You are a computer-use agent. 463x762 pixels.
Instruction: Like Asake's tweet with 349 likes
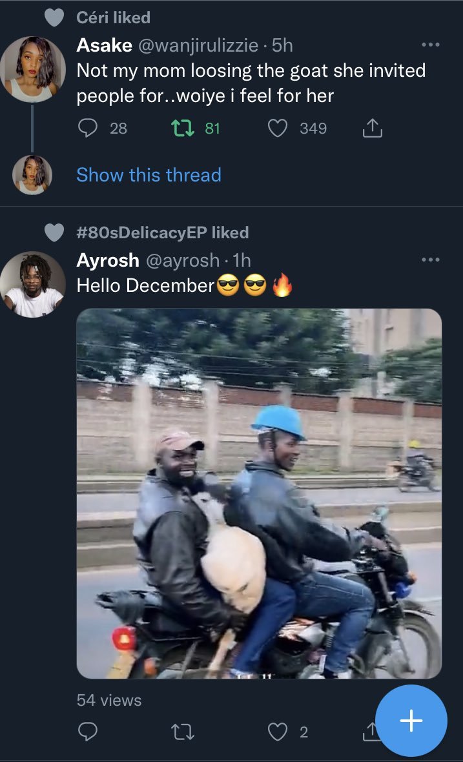click(278, 129)
